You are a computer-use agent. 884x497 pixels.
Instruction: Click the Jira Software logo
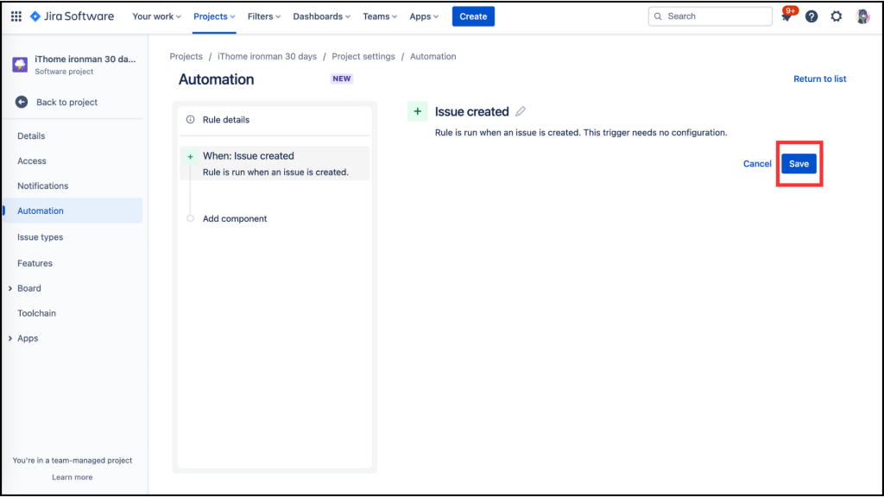pos(72,16)
